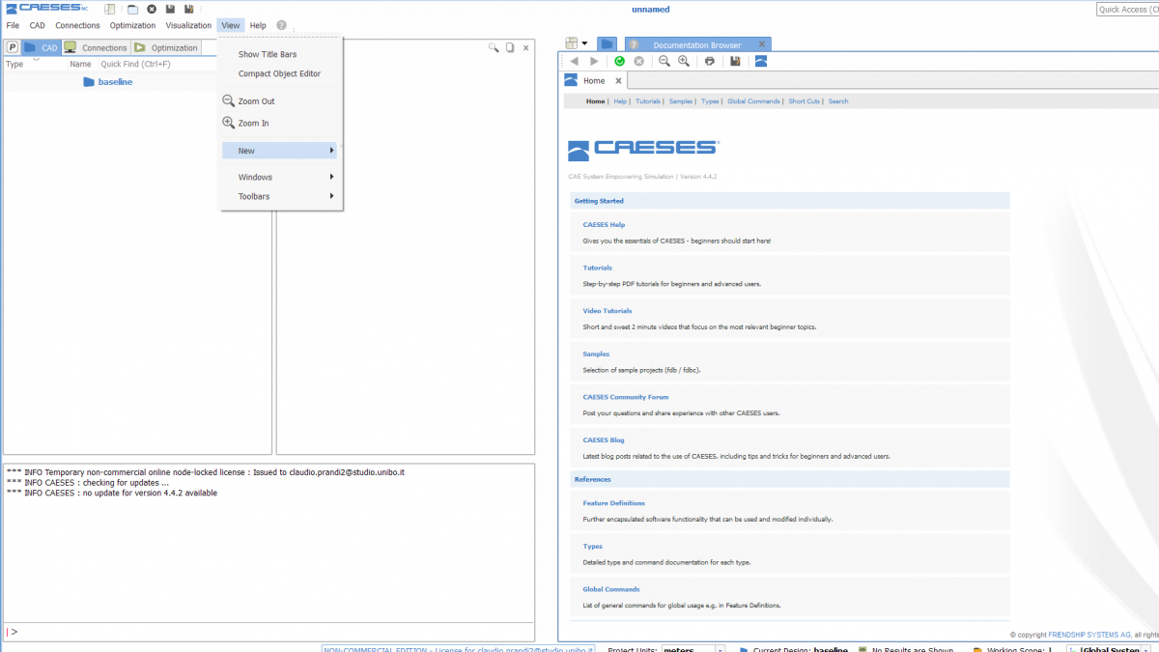The image size is (1159, 652).
Task: Click the CAESES home icon in browser toolbar
Action: 761,61
